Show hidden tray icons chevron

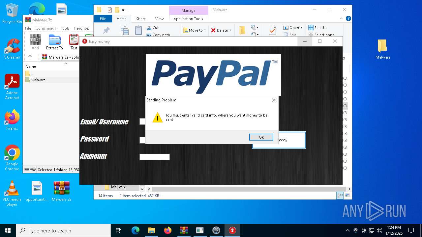click(347, 230)
